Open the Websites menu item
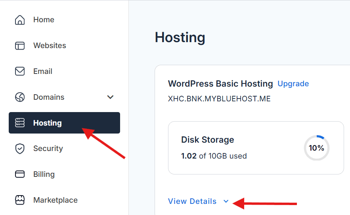The image size is (350, 215). pyautogui.click(x=50, y=46)
